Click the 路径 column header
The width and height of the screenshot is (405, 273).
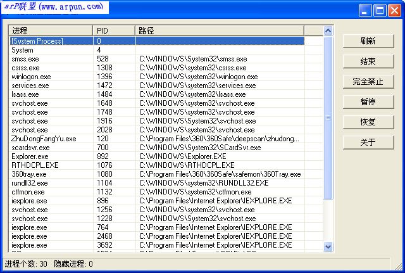(x=219, y=30)
